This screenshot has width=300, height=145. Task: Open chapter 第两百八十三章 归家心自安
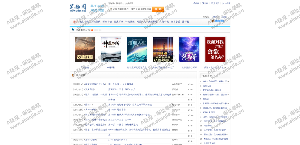(x=122, y=89)
